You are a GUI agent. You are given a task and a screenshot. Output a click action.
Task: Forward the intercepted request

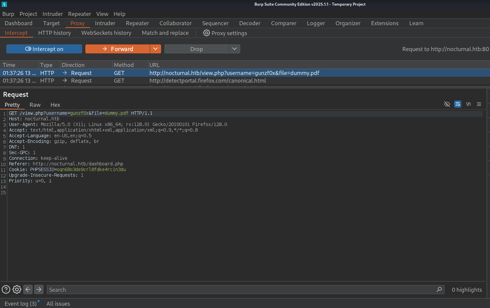point(118,49)
